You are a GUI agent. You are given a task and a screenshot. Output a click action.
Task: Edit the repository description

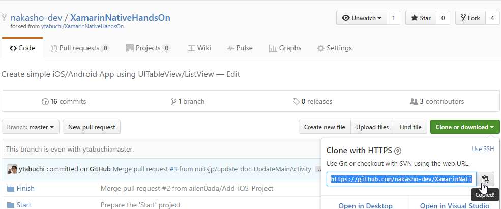click(233, 74)
